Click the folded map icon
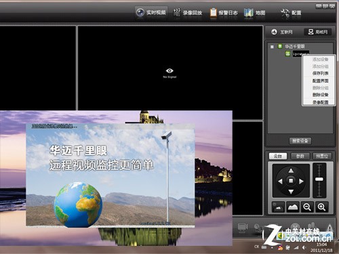The image size is (339, 254). (249, 13)
